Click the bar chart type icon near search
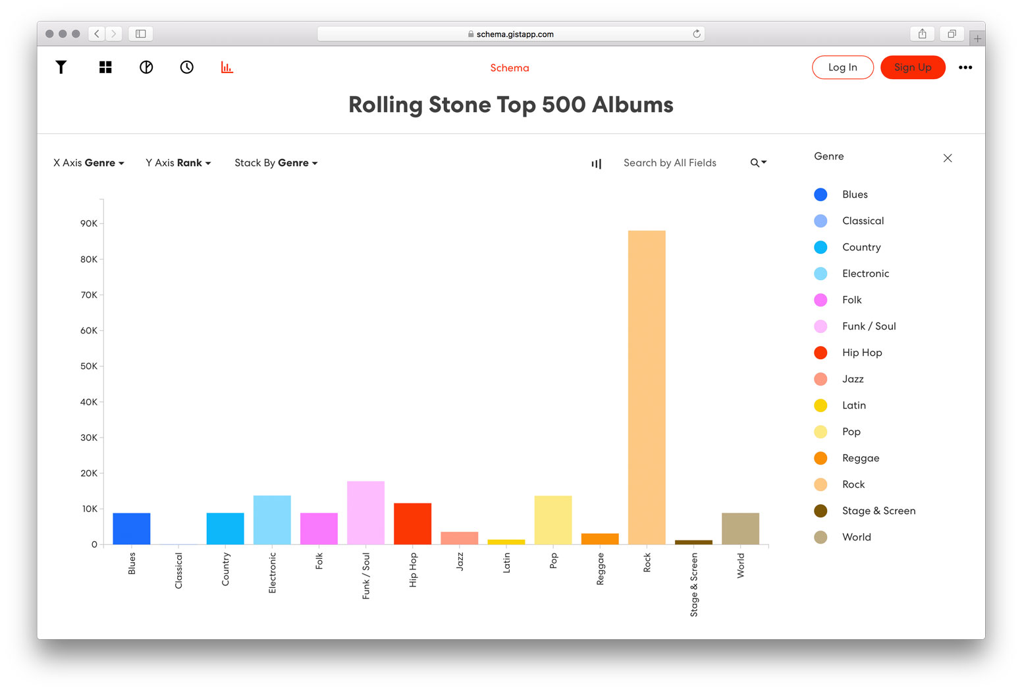 596,163
